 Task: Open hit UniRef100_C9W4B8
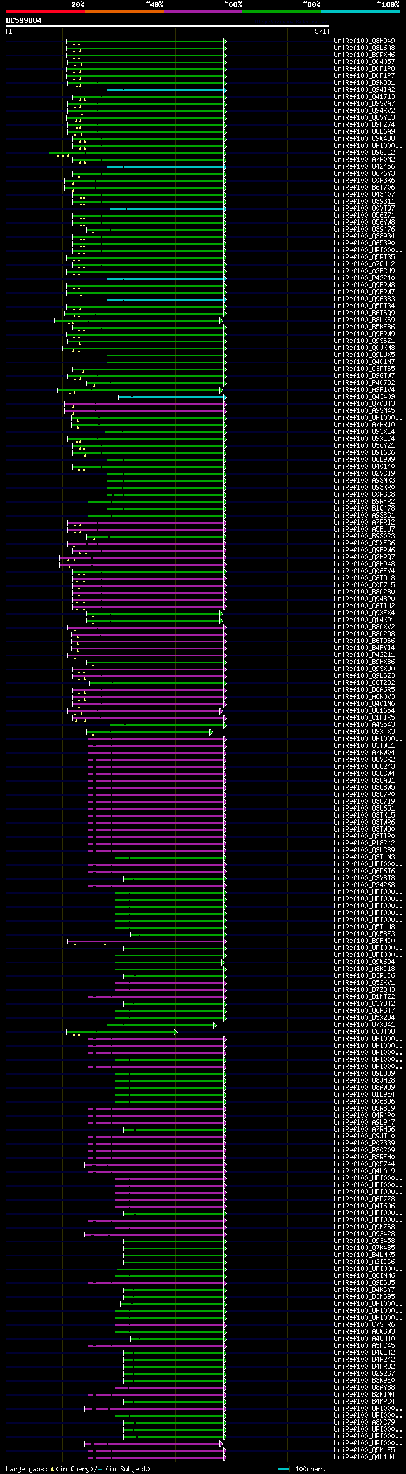tap(364, 139)
